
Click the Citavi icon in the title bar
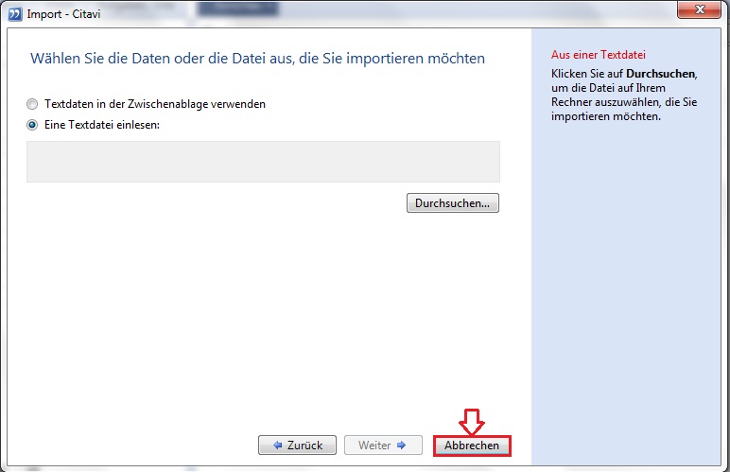(x=14, y=13)
